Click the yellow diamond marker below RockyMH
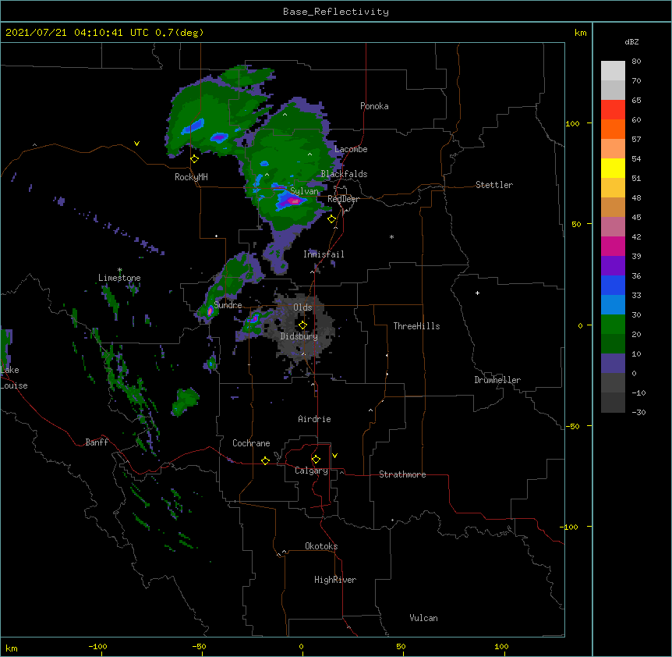Image resolution: width=672 pixels, height=657 pixels. point(195,159)
